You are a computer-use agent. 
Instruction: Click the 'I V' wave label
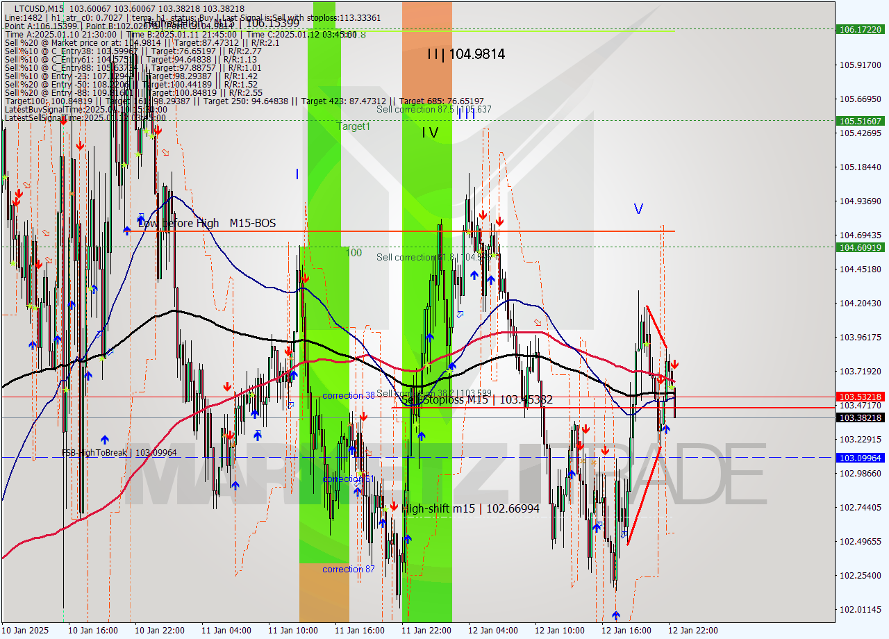pyautogui.click(x=430, y=132)
